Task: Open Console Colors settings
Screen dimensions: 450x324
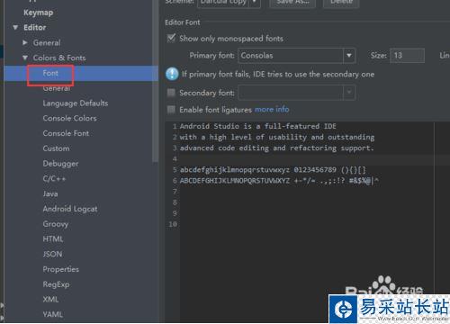Action: pos(69,118)
